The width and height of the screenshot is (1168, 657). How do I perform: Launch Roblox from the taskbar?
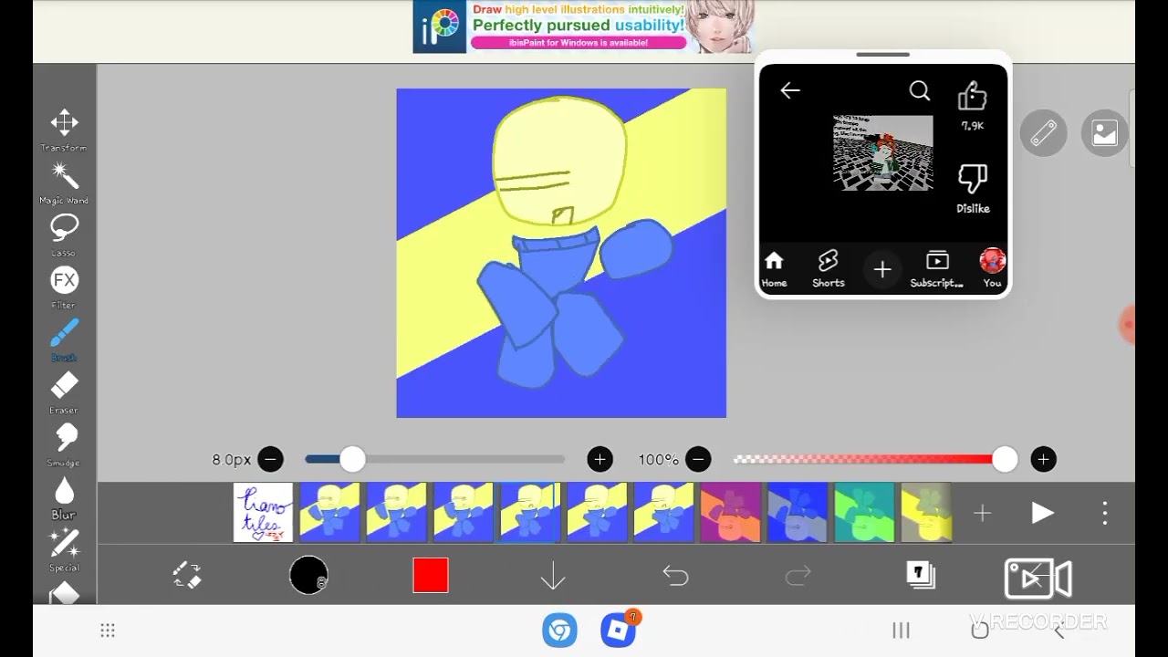point(620,630)
